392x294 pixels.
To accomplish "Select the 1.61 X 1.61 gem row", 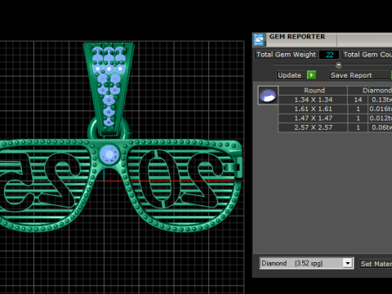I will tap(335, 109).
